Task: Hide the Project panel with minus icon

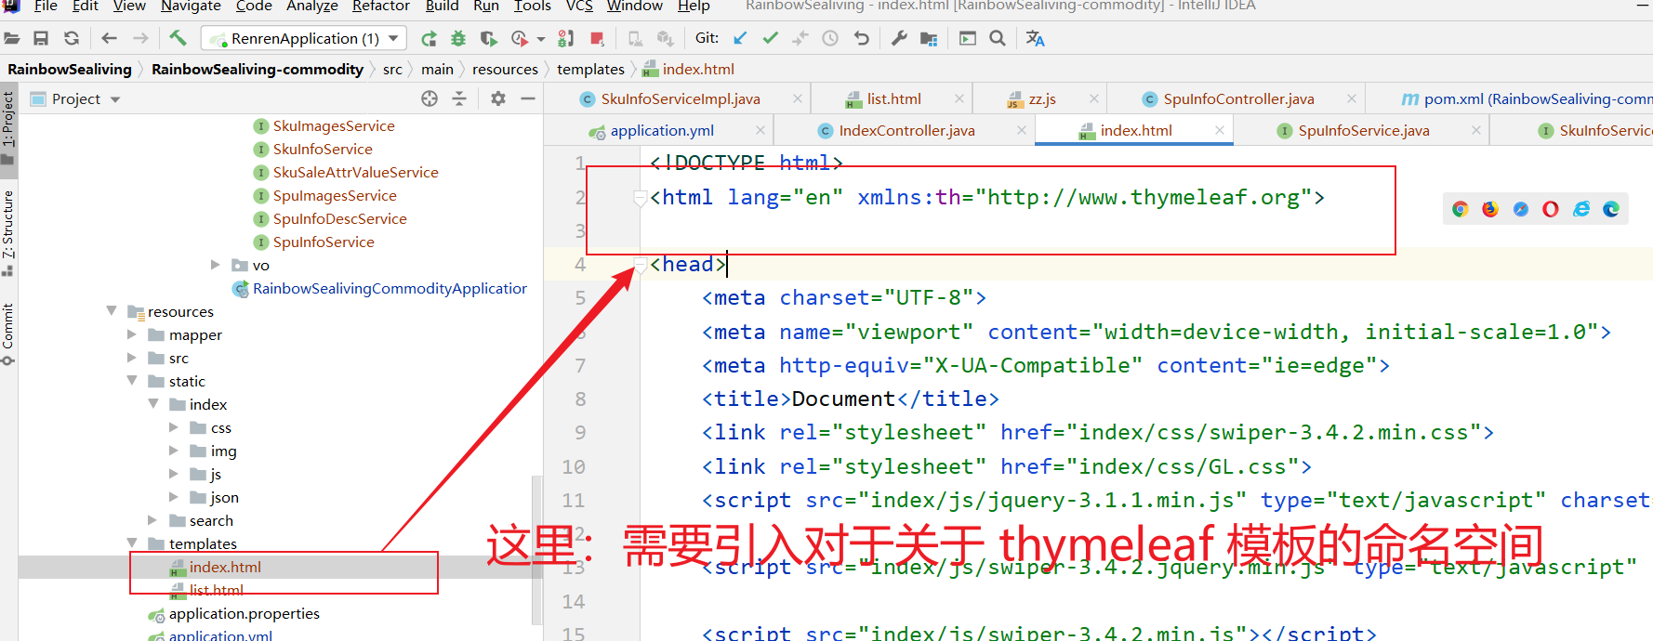Action: point(528,98)
